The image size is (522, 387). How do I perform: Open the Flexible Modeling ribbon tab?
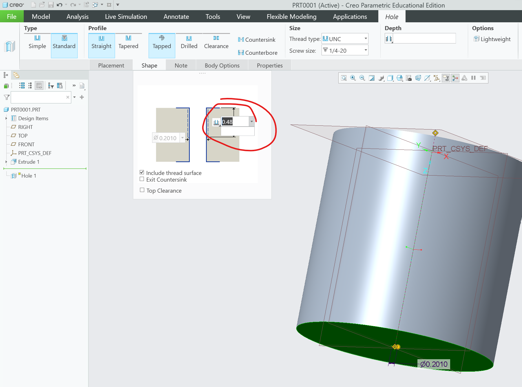pos(291,17)
